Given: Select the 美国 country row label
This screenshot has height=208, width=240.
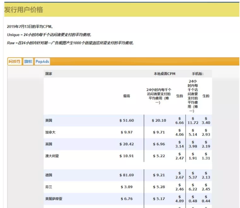Looking at the screenshot, I should click(x=49, y=120).
